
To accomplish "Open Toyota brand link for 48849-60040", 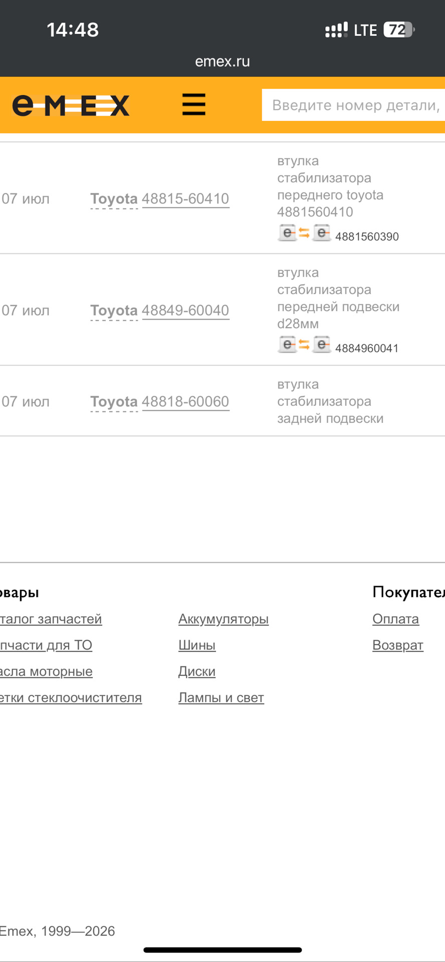I will 114,311.
